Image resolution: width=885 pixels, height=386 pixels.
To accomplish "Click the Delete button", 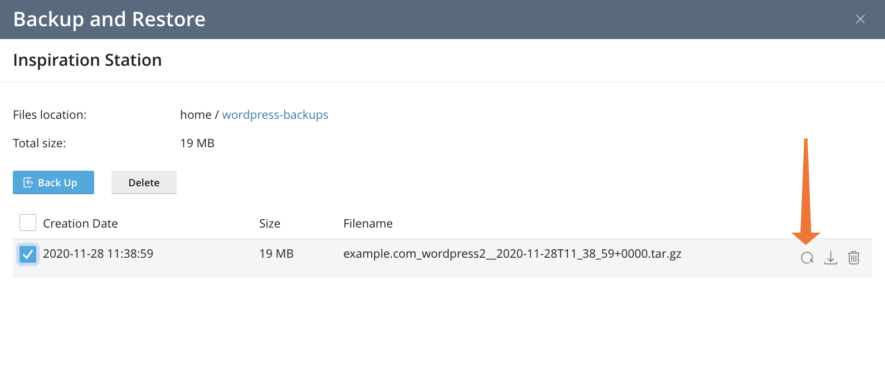I will tap(144, 182).
